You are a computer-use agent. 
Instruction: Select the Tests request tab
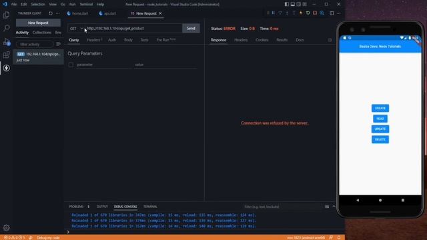pyautogui.click(x=144, y=40)
